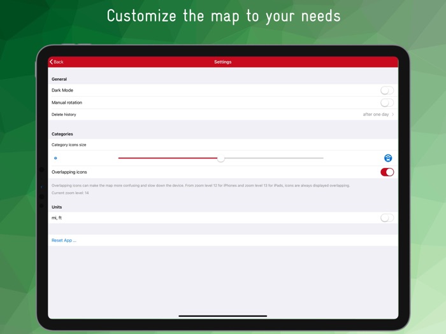Click the Units section header
446x334 pixels.
click(x=57, y=207)
